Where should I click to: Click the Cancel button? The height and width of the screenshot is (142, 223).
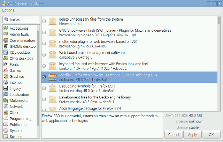pos(174,135)
